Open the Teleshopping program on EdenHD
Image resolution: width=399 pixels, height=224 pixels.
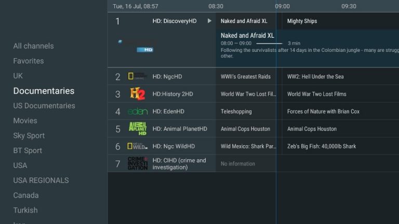tap(236, 111)
